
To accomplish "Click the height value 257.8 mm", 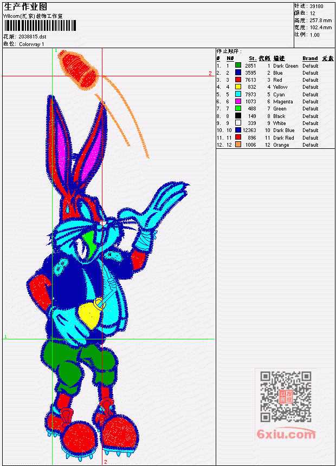I will [x=320, y=20].
